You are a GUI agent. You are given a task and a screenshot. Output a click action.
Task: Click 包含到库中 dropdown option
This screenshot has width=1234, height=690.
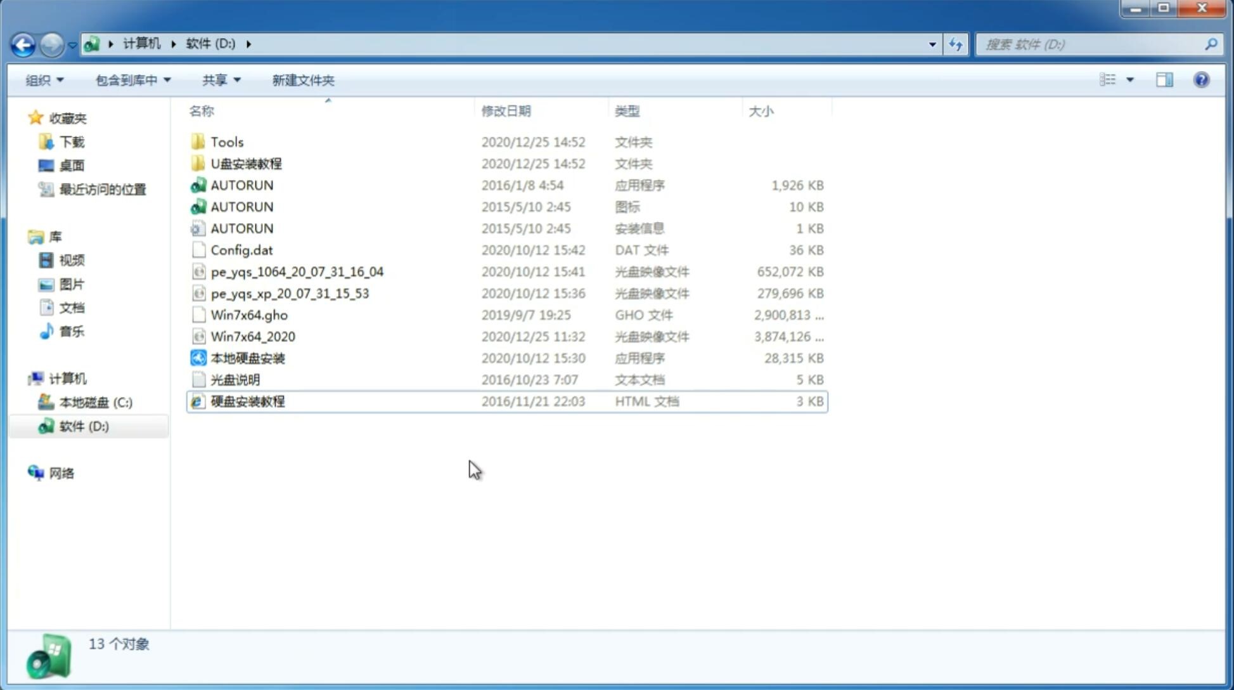coord(132,79)
